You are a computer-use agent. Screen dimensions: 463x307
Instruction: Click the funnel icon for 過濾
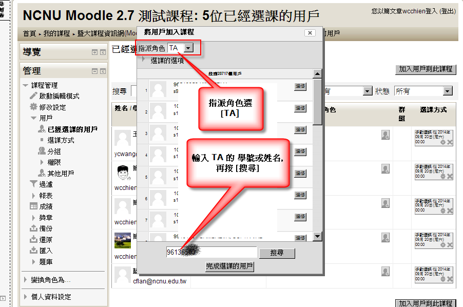click(34, 184)
